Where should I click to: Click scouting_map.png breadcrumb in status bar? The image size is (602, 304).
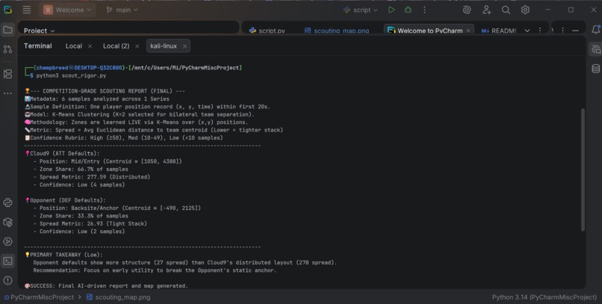click(x=118, y=297)
